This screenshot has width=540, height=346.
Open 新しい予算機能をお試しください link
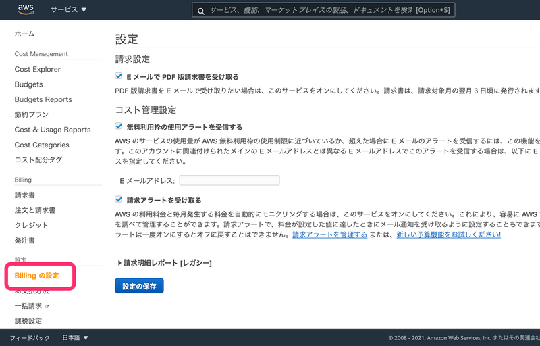pos(448,234)
